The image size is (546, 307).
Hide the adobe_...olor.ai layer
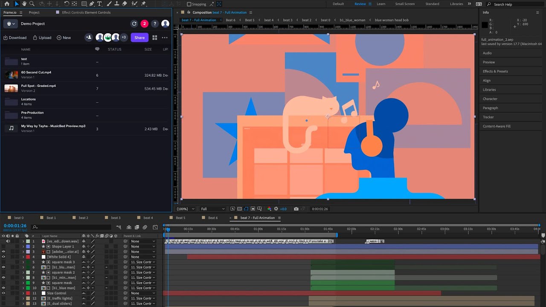[x=3, y=252]
